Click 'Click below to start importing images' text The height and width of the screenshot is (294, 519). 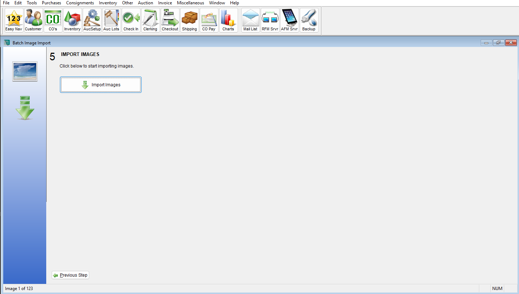(x=97, y=66)
